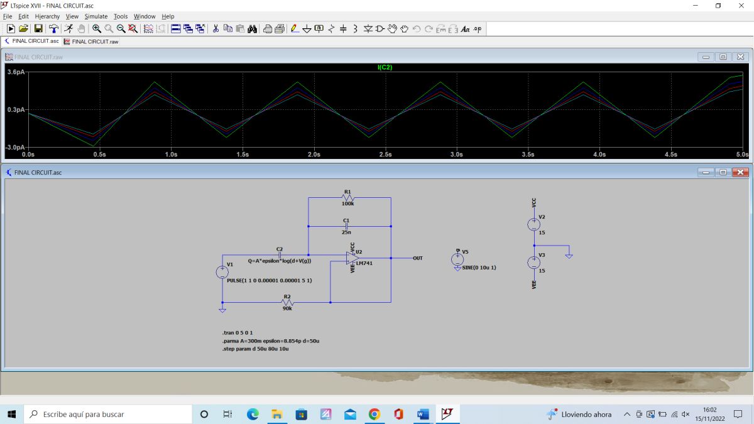
Task: Click the 5.0s time axis label
Action: [x=741, y=154]
